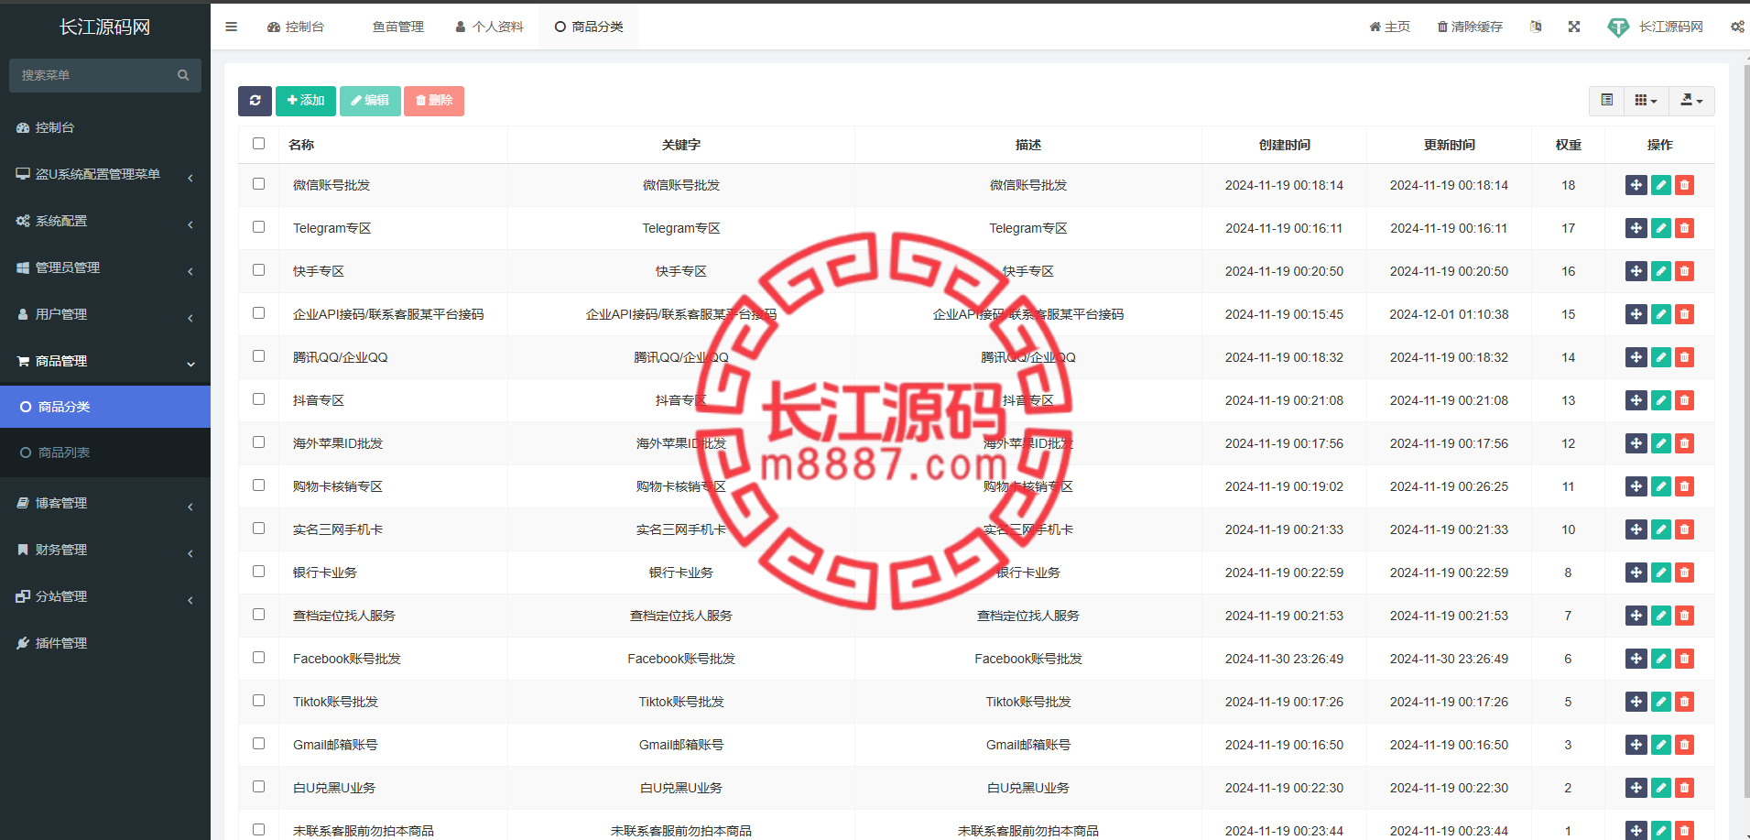Collapse 商品管理 sidebar menu
Screen dimensions: 1750x840
[x=105, y=361]
